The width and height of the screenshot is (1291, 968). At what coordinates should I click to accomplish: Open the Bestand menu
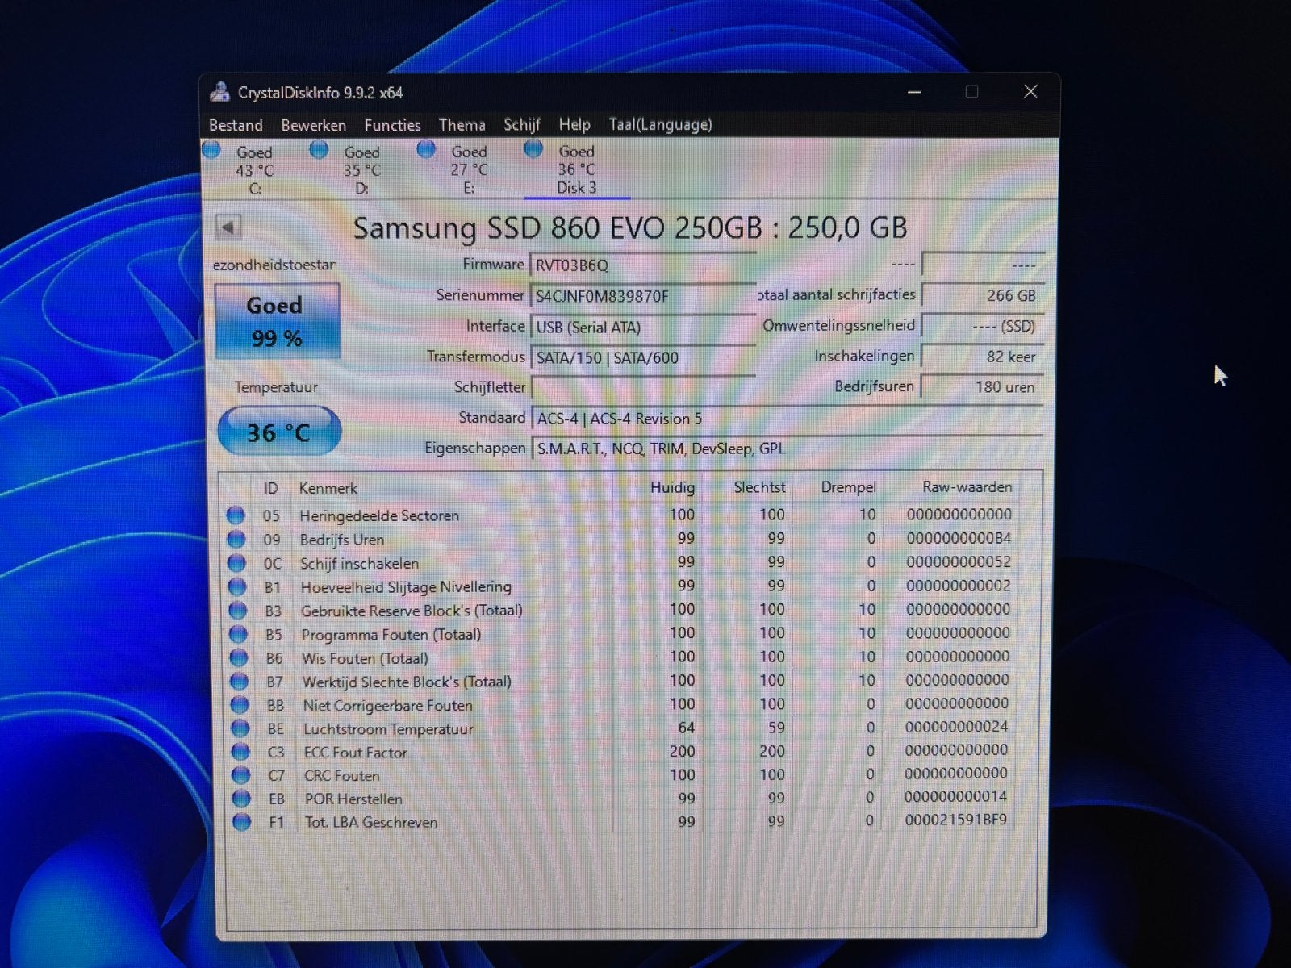click(236, 125)
